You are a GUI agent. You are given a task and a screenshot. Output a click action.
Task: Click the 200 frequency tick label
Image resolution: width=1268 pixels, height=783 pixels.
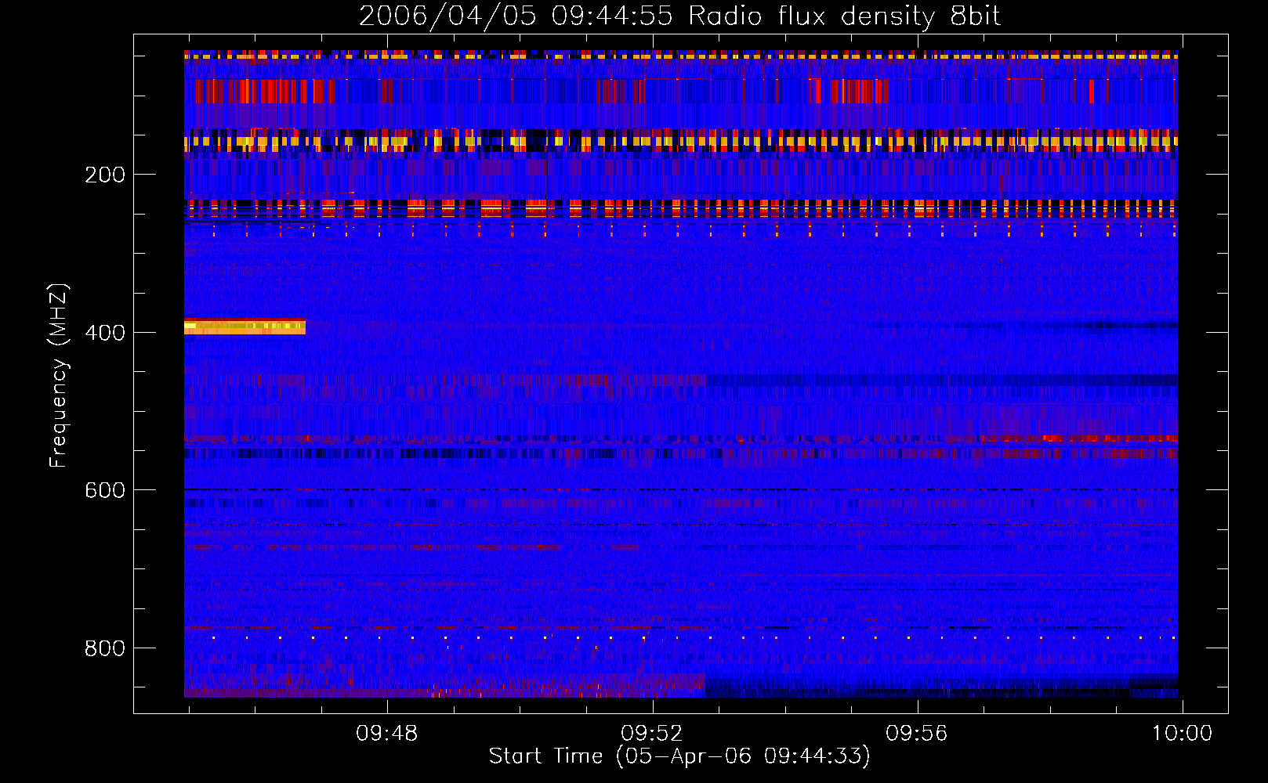pos(105,175)
